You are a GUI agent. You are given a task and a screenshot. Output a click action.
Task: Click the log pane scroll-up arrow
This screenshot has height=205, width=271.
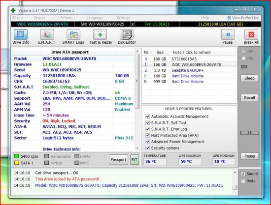[x=235, y=172]
